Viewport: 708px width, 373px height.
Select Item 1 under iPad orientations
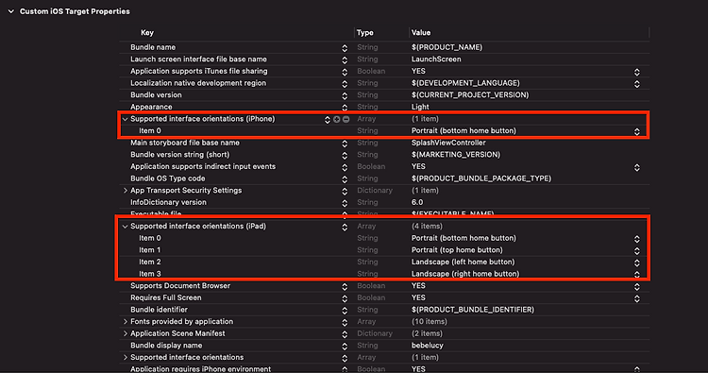[149, 249]
